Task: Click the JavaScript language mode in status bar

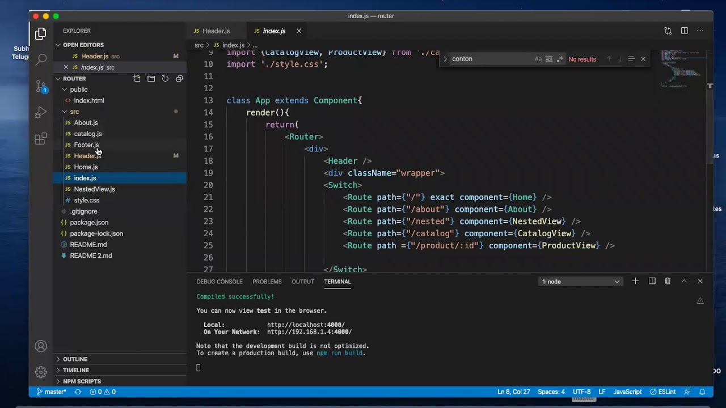Action: pyautogui.click(x=627, y=392)
